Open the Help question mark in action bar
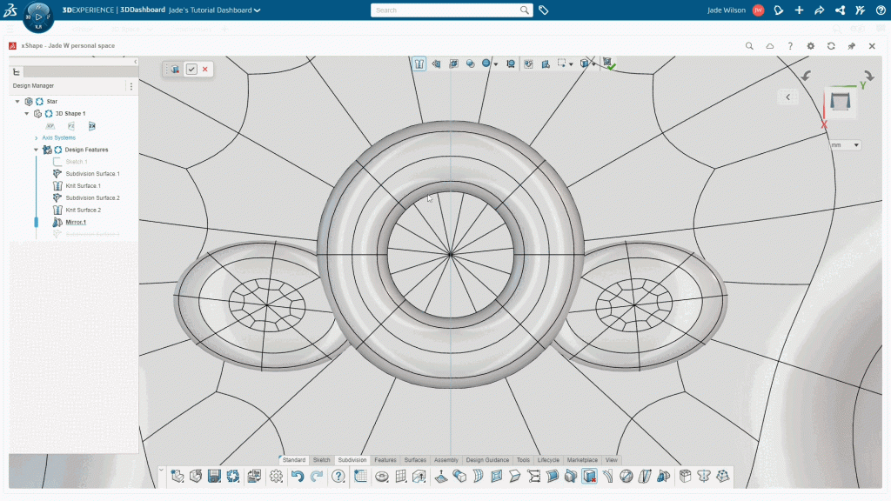The width and height of the screenshot is (891, 501). tap(338, 477)
